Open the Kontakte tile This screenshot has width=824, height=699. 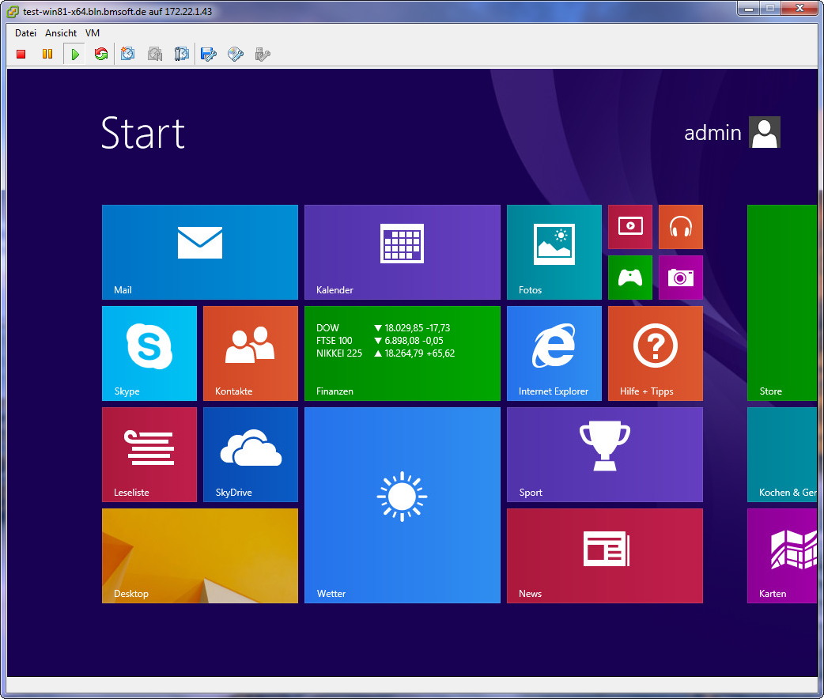coord(251,353)
